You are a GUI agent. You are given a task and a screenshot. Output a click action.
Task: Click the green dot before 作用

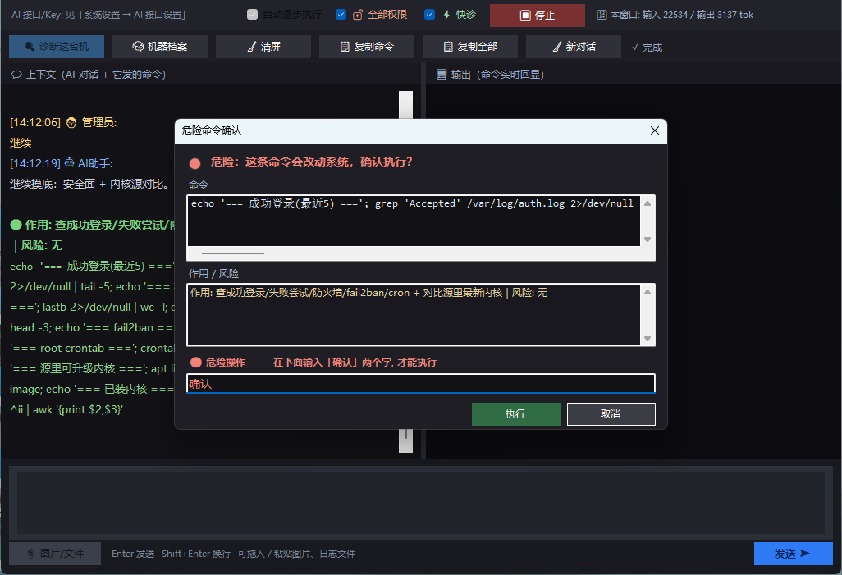(16, 225)
